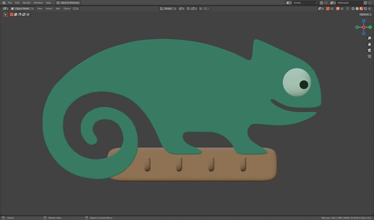Click the red X axis gizmo center
The height and width of the screenshot is (220, 374).
[364, 27]
